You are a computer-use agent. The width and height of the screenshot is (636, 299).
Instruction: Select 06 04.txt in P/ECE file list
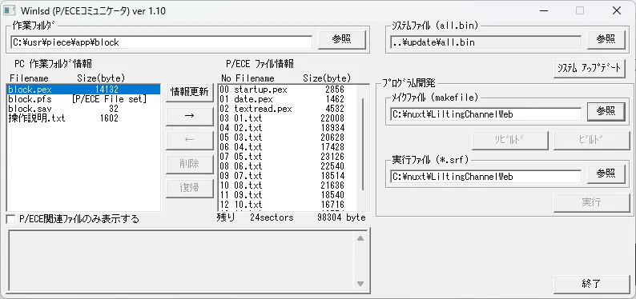click(288, 147)
